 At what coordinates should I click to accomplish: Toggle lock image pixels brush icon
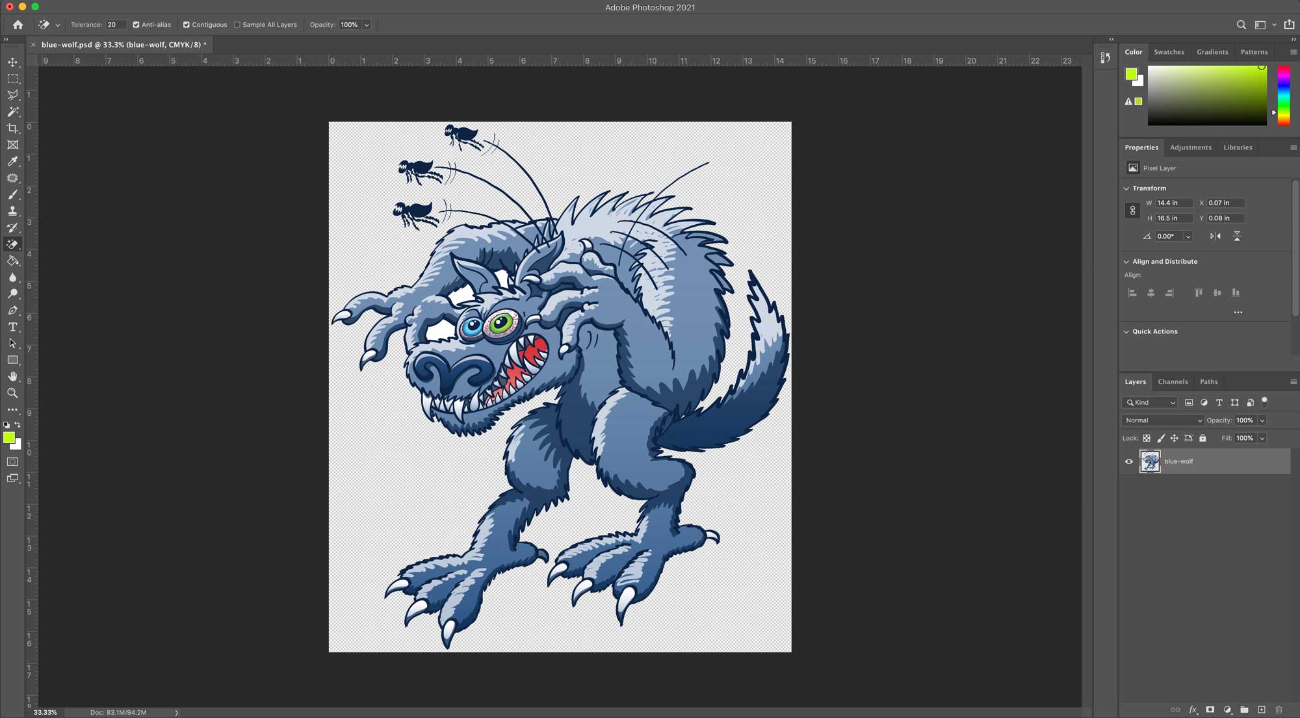(1161, 439)
